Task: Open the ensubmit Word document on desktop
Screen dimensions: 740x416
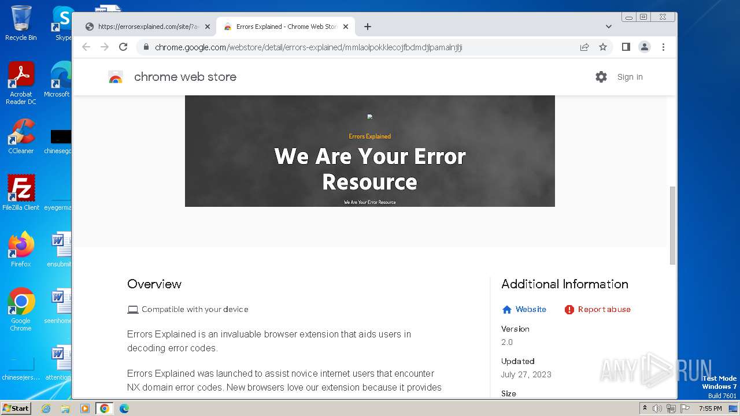Action: [x=59, y=250]
